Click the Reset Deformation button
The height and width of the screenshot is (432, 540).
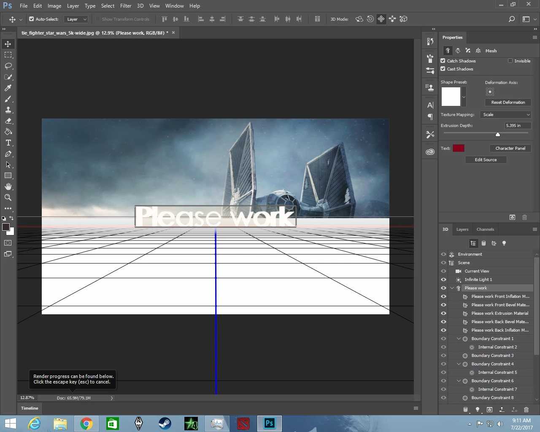click(508, 102)
